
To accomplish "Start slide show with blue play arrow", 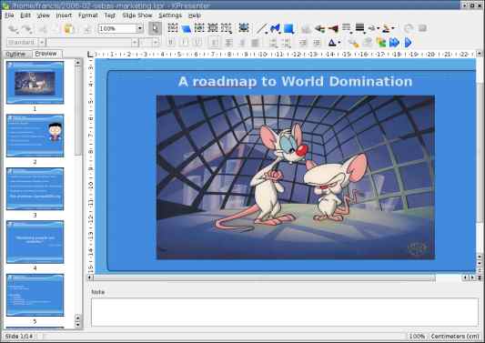I will pos(409,43).
